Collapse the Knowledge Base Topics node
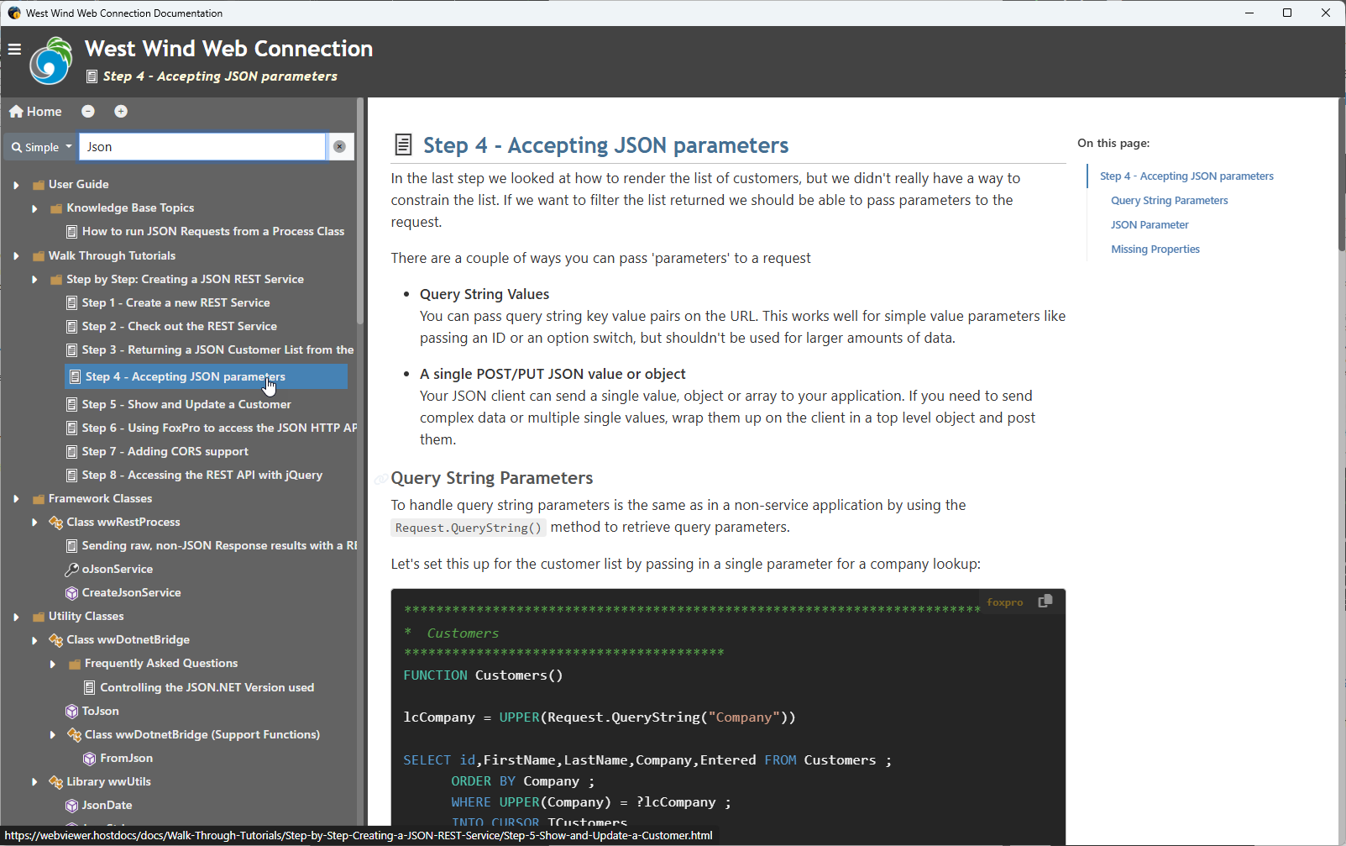 [x=34, y=208]
